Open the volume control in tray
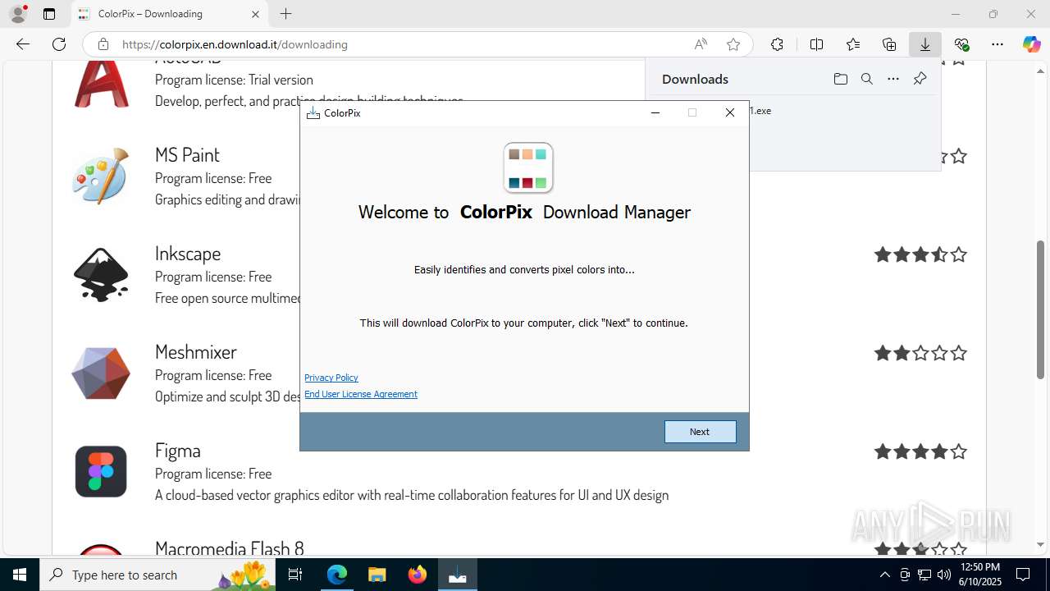Viewport: 1050px width, 591px height. (943, 575)
